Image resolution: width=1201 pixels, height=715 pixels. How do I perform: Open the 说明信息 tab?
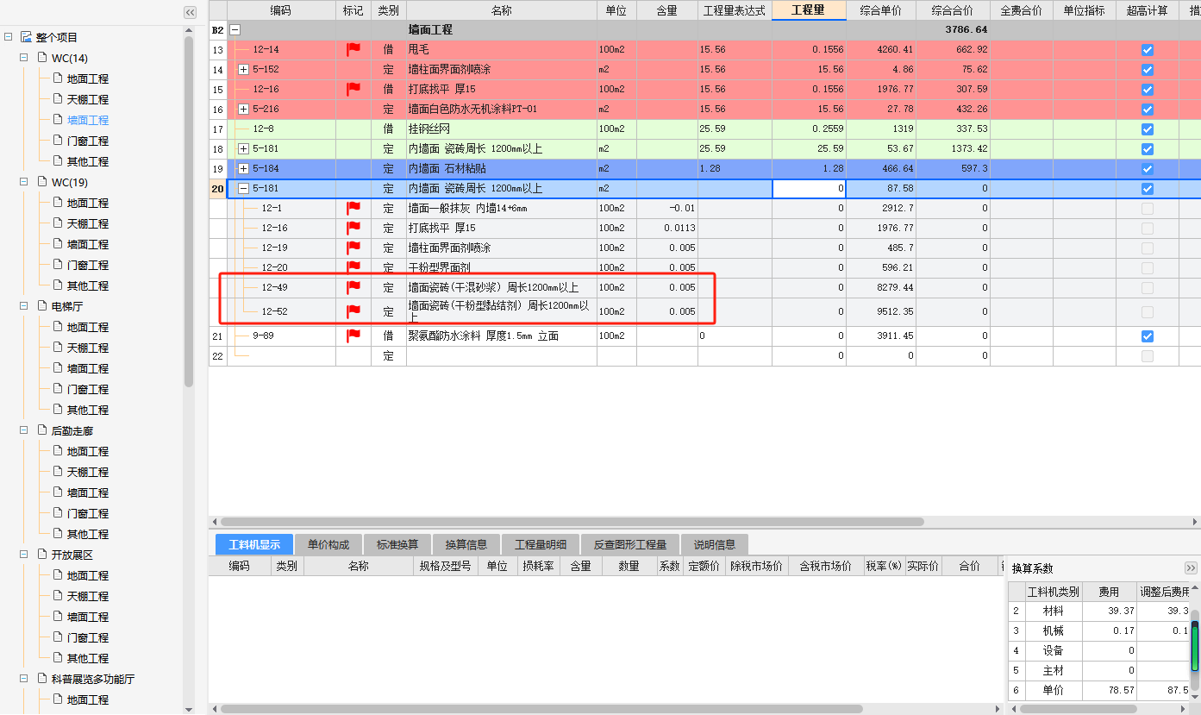(x=715, y=544)
